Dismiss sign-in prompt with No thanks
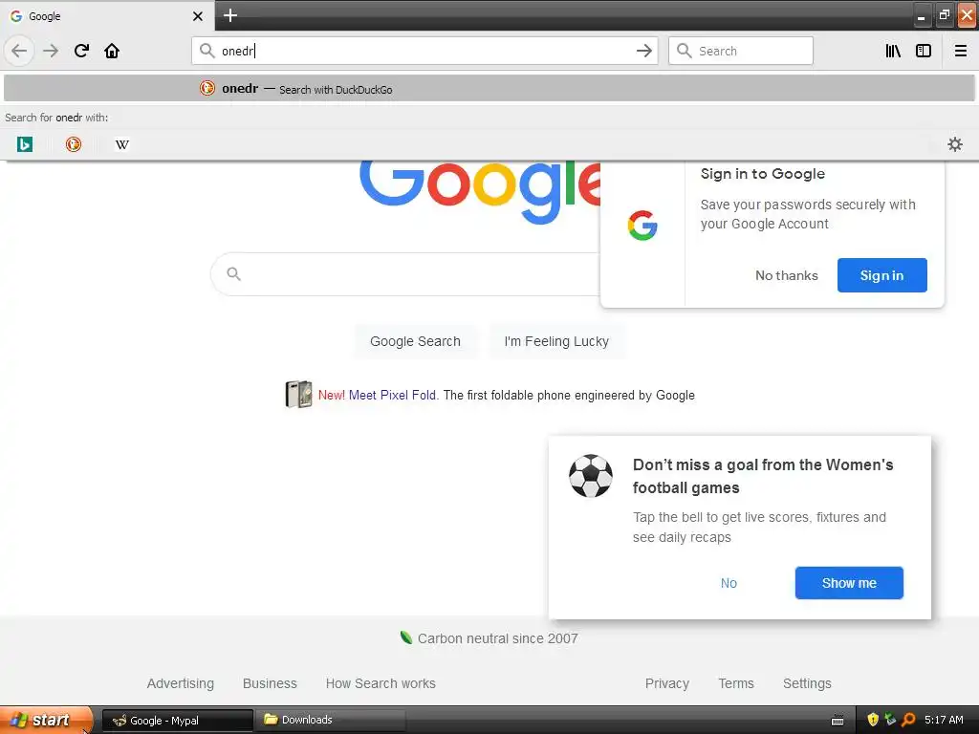Screen dimensions: 979x734 pos(786,275)
